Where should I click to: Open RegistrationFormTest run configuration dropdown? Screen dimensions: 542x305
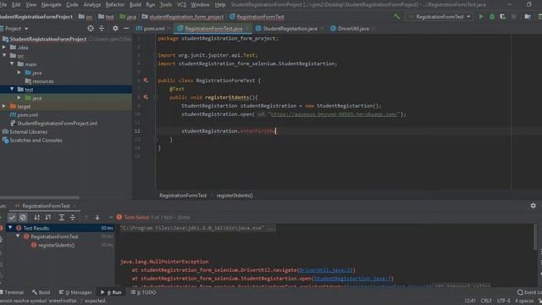pyautogui.click(x=439, y=17)
